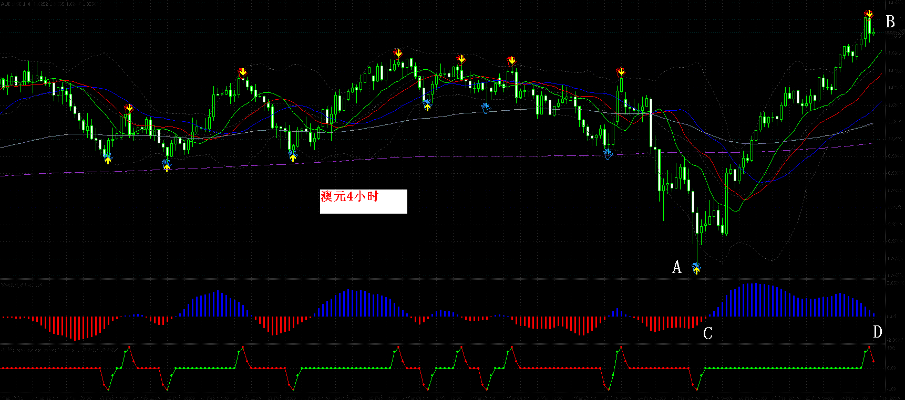Select the white 澳元4小时 chart label

[363, 202]
